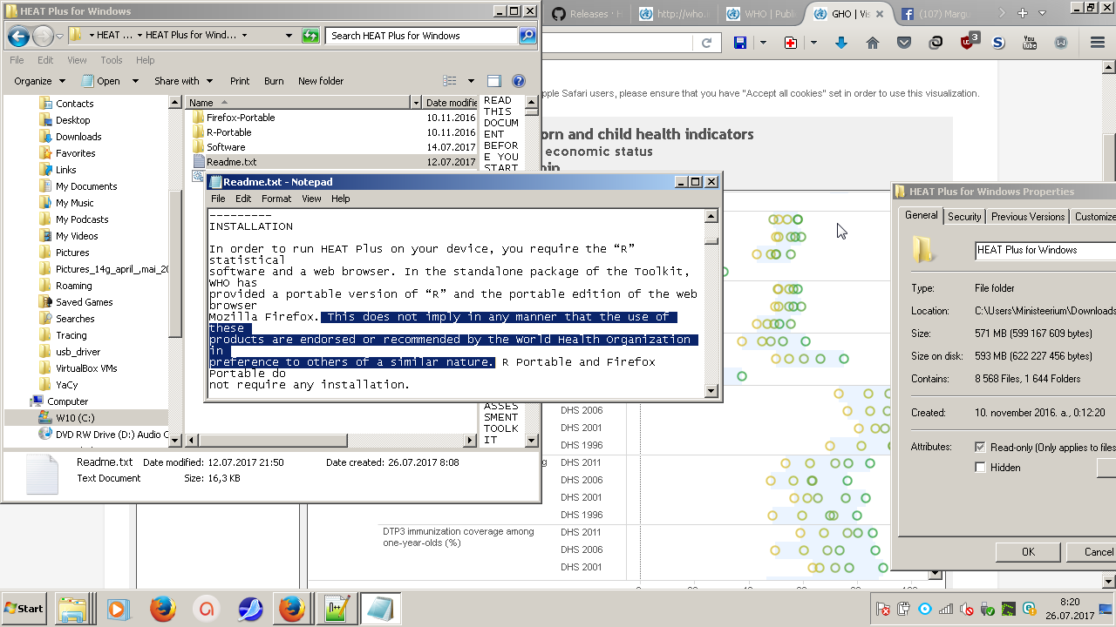The width and height of the screenshot is (1116, 627).
Task: Click the folder name field in Properties
Action: [1045, 251]
